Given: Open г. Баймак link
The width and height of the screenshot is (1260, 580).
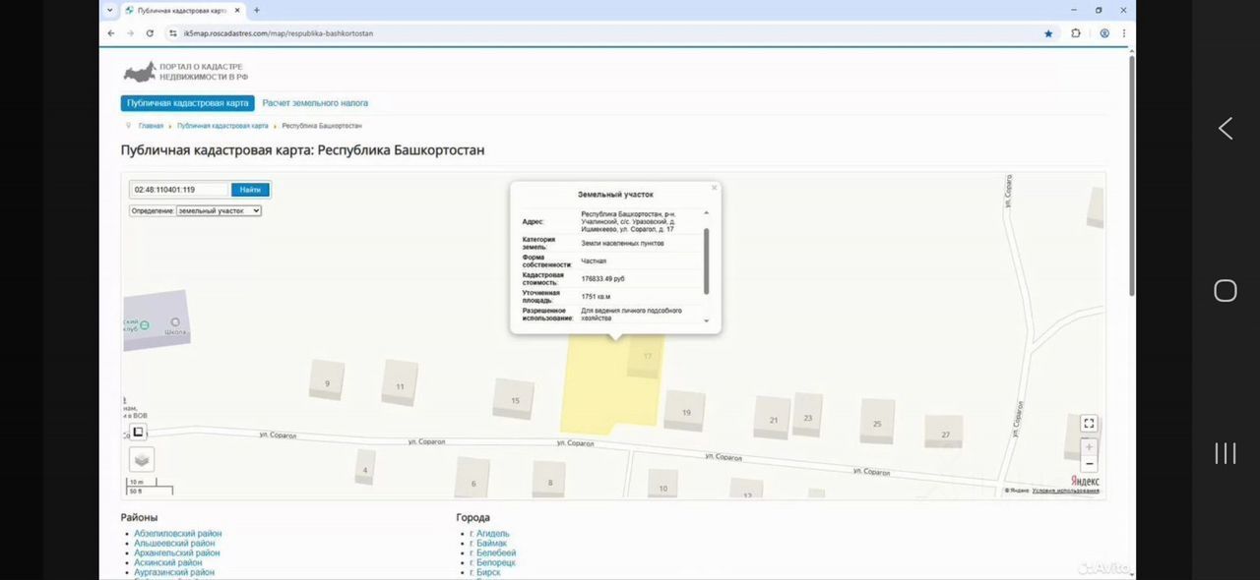Looking at the screenshot, I should (488, 544).
